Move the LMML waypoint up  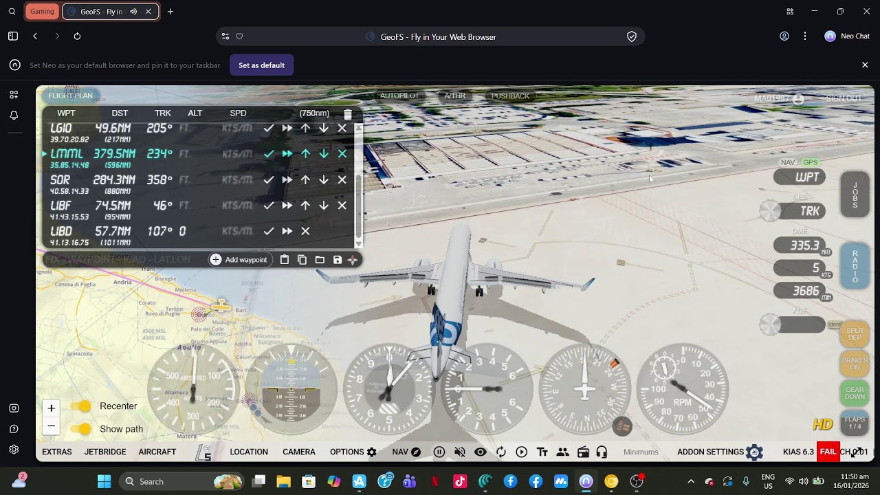[x=305, y=154]
